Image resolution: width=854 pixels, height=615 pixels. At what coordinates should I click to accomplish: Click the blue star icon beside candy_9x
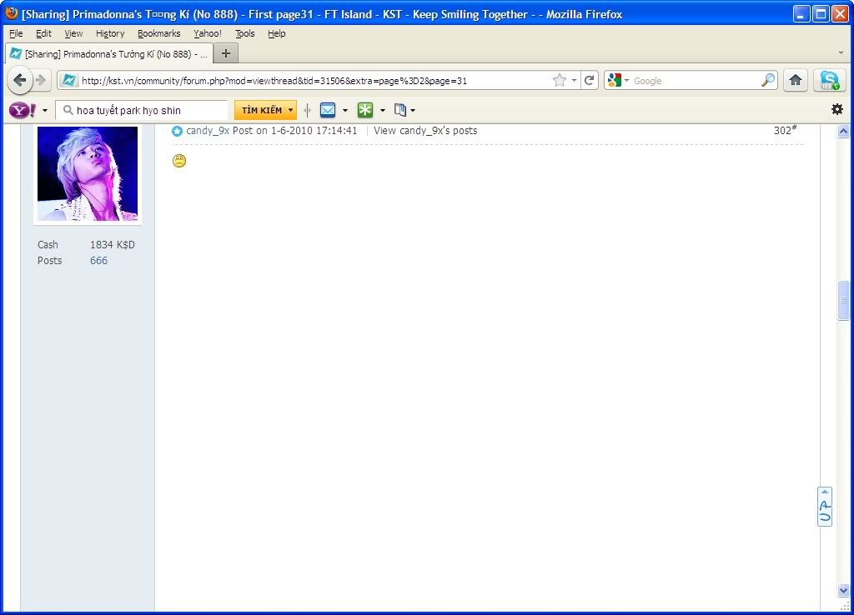(177, 131)
